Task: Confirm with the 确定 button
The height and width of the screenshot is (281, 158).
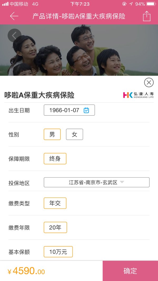Action: (x=130, y=271)
